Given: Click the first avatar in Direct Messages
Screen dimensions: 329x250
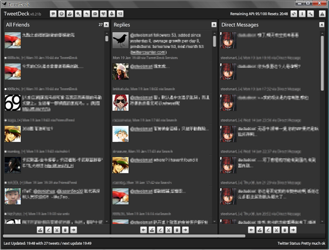Looking at the screenshot, I should click(x=228, y=41).
